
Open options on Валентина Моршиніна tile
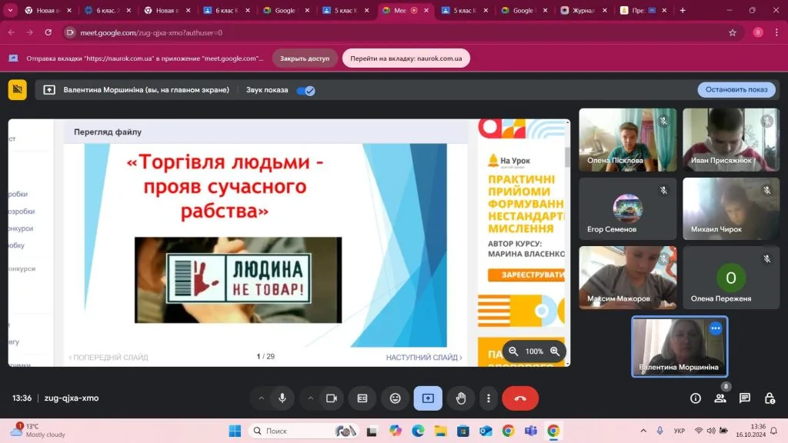click(716, 328)
